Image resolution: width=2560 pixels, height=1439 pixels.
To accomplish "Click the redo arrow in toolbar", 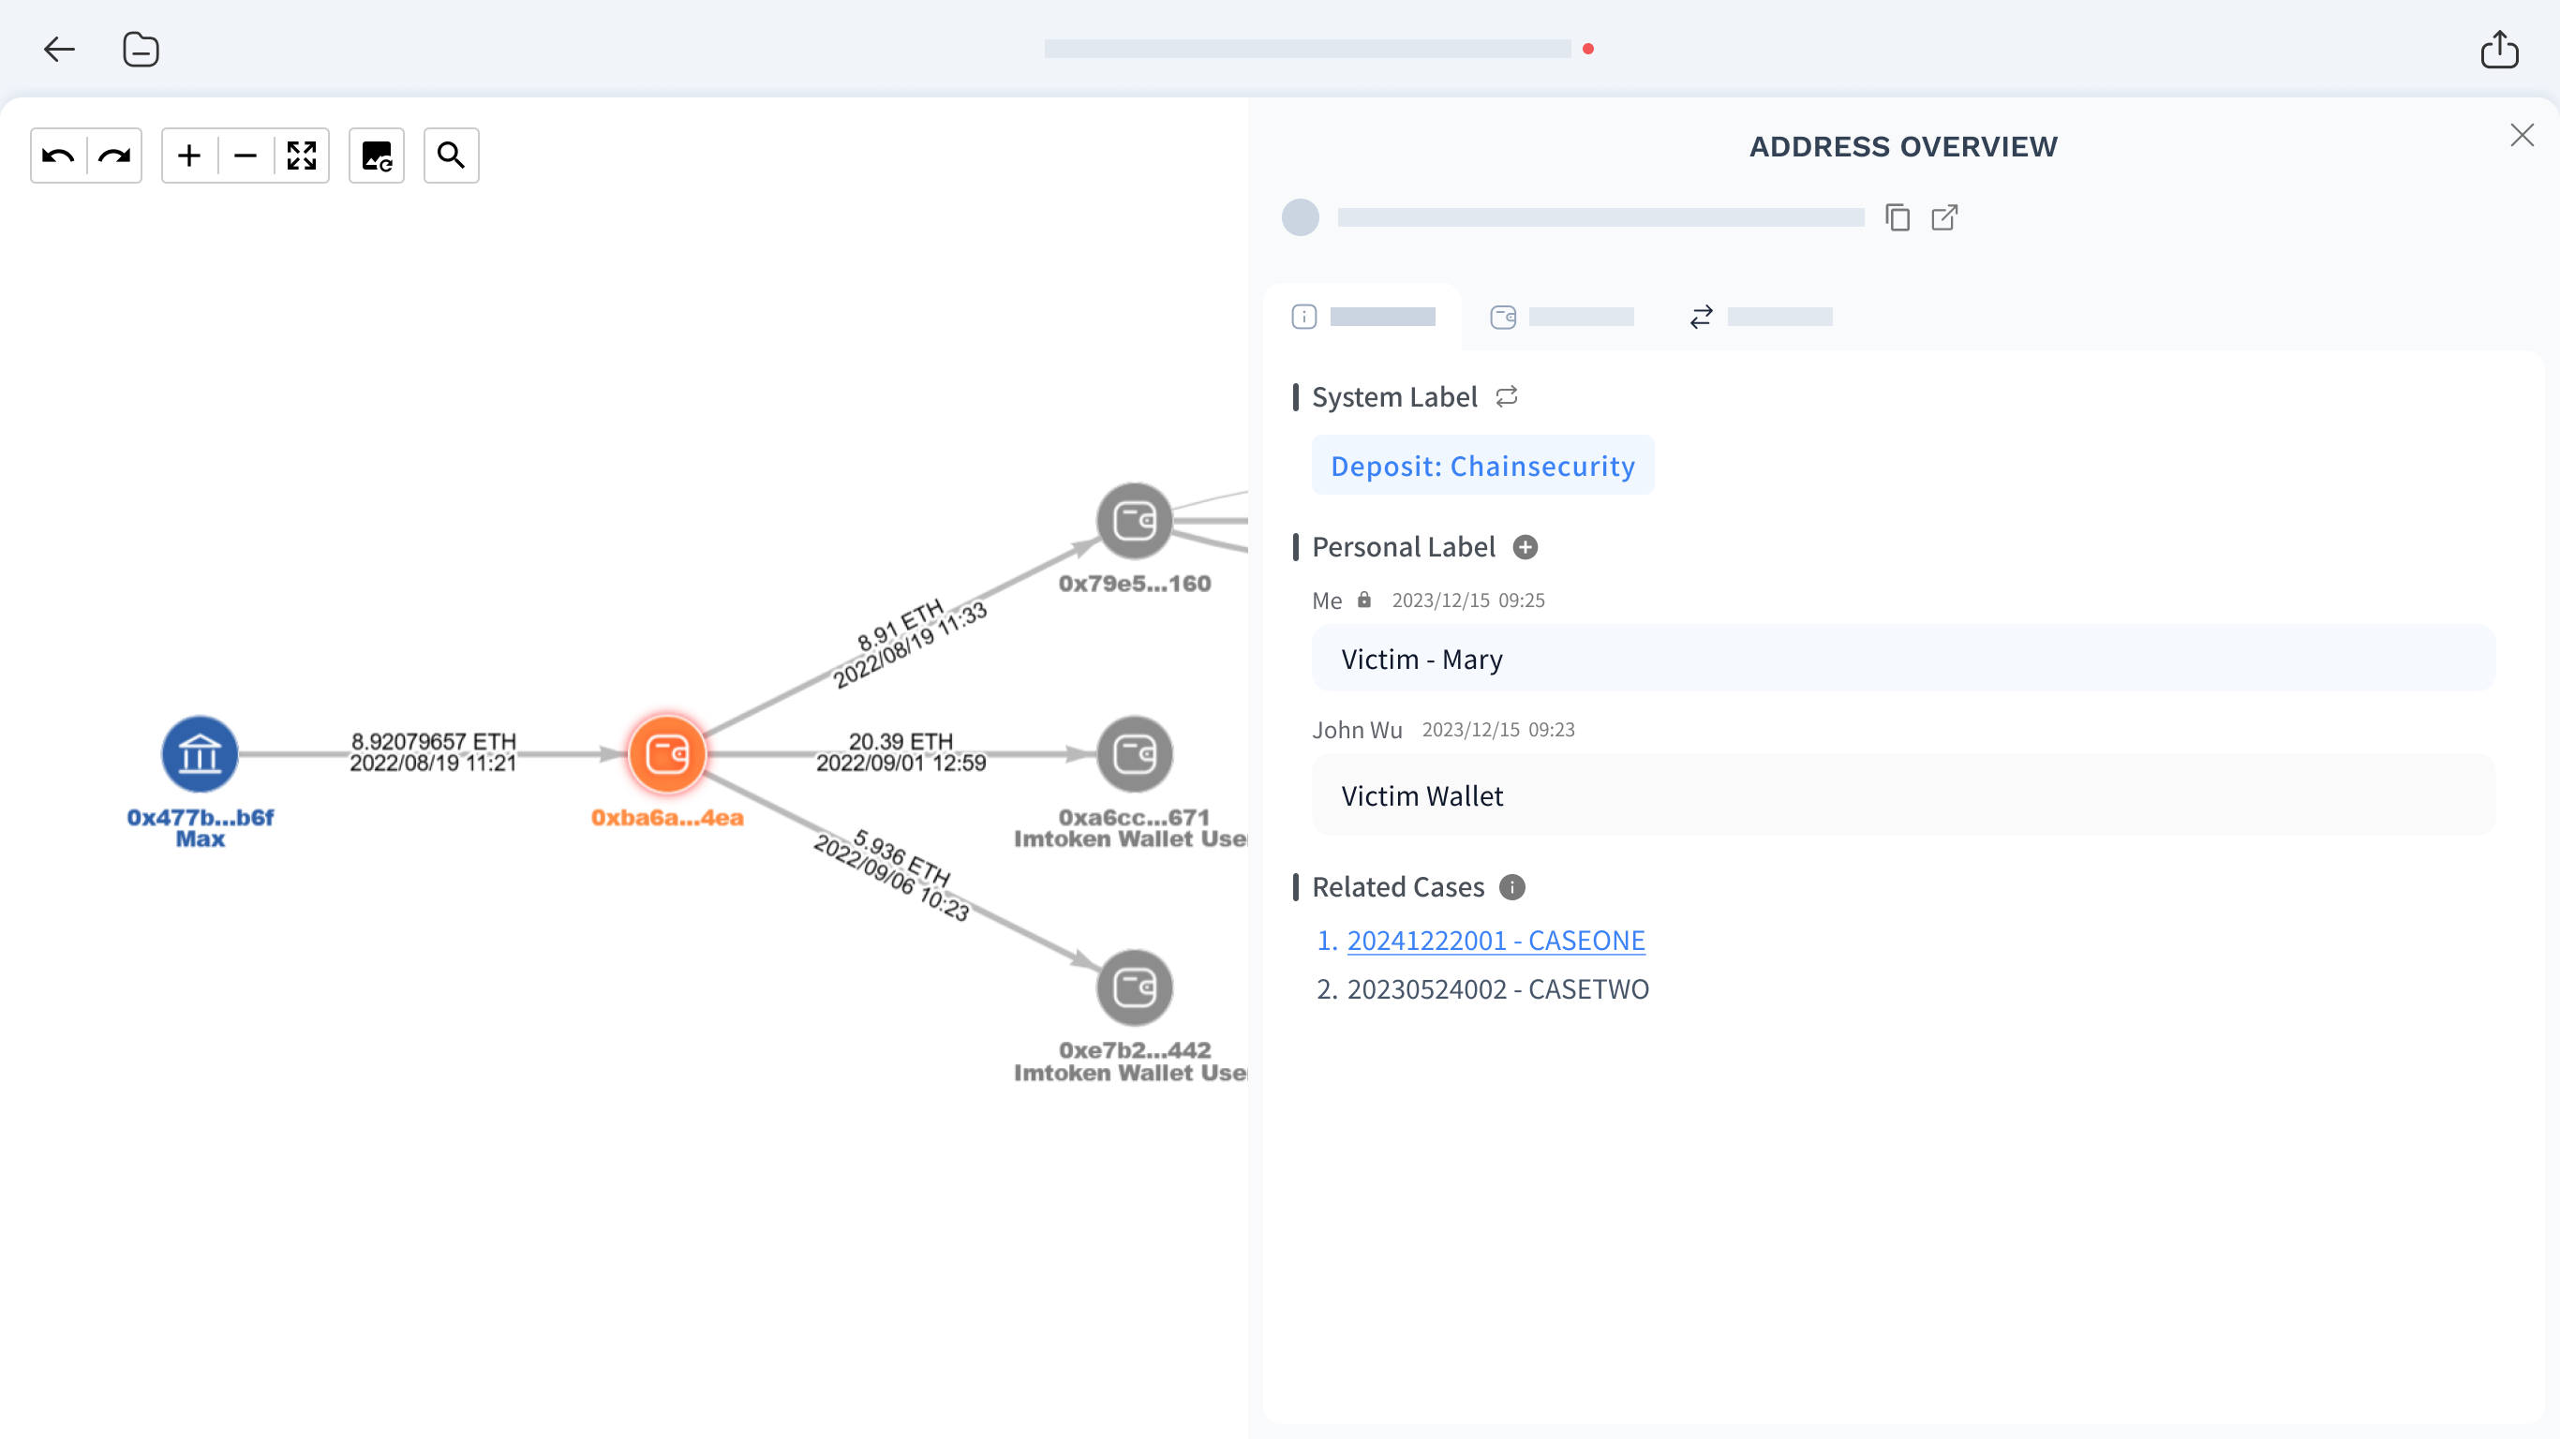I will [x=114, y=156].
